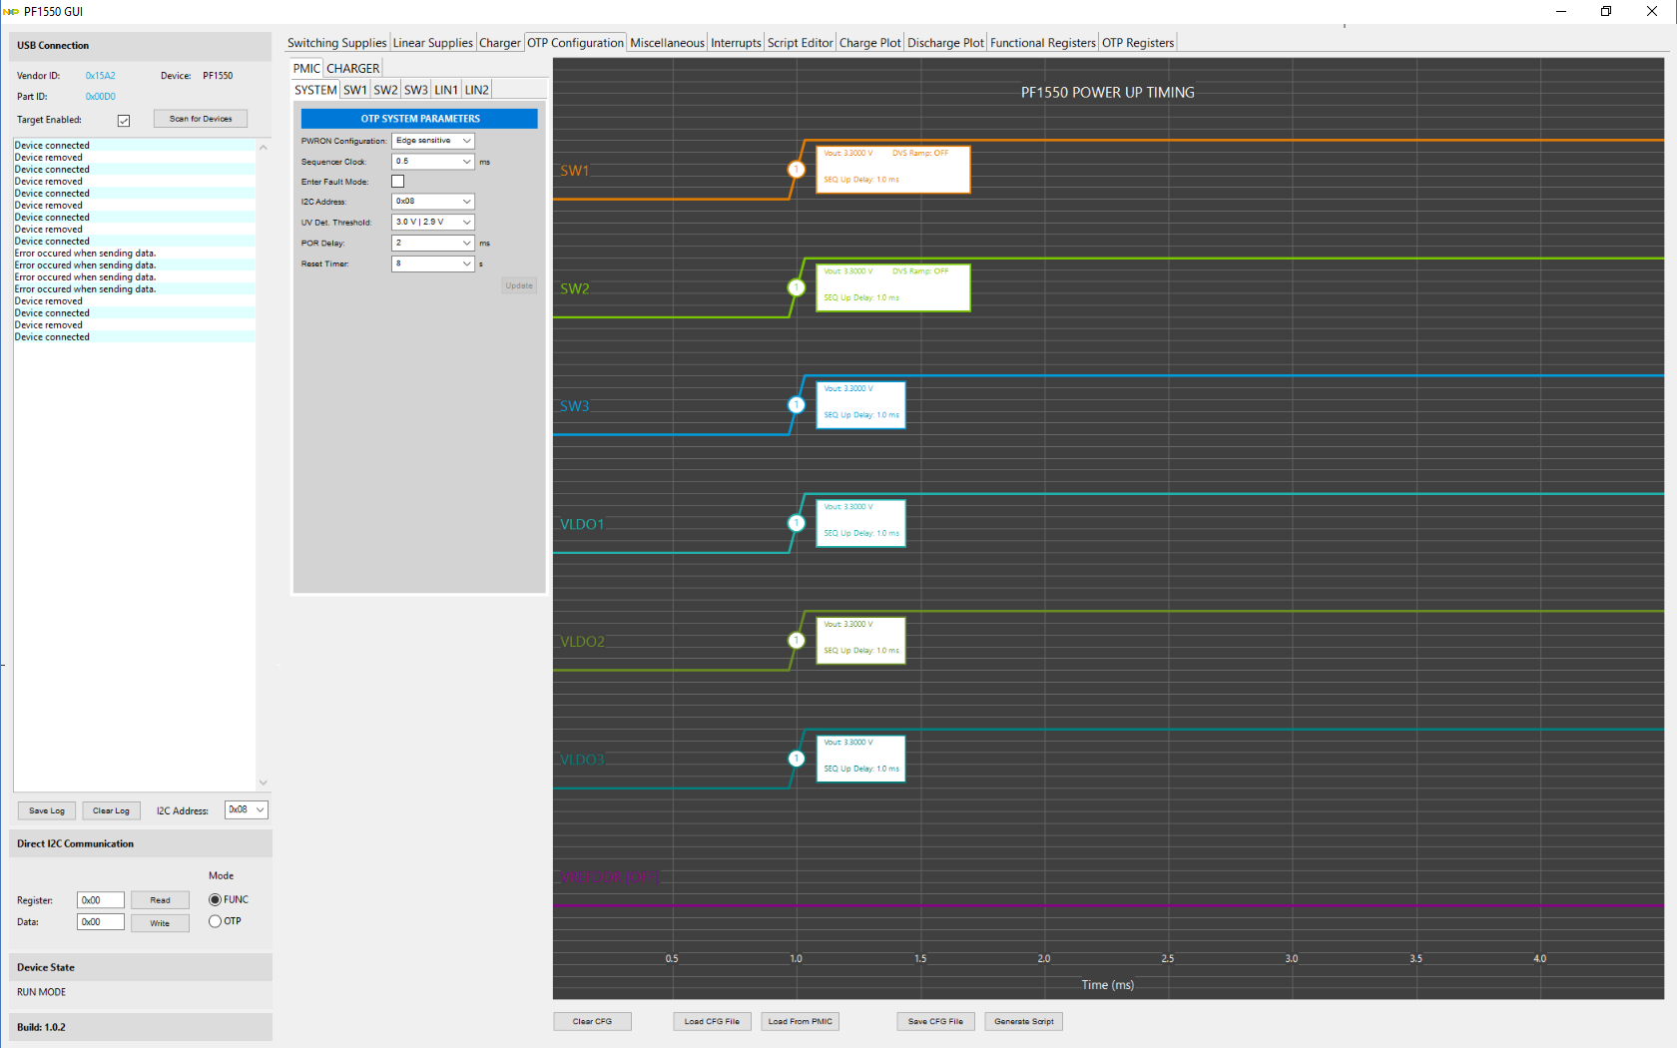Open the CHARGER sub-tab

point(353,69)
